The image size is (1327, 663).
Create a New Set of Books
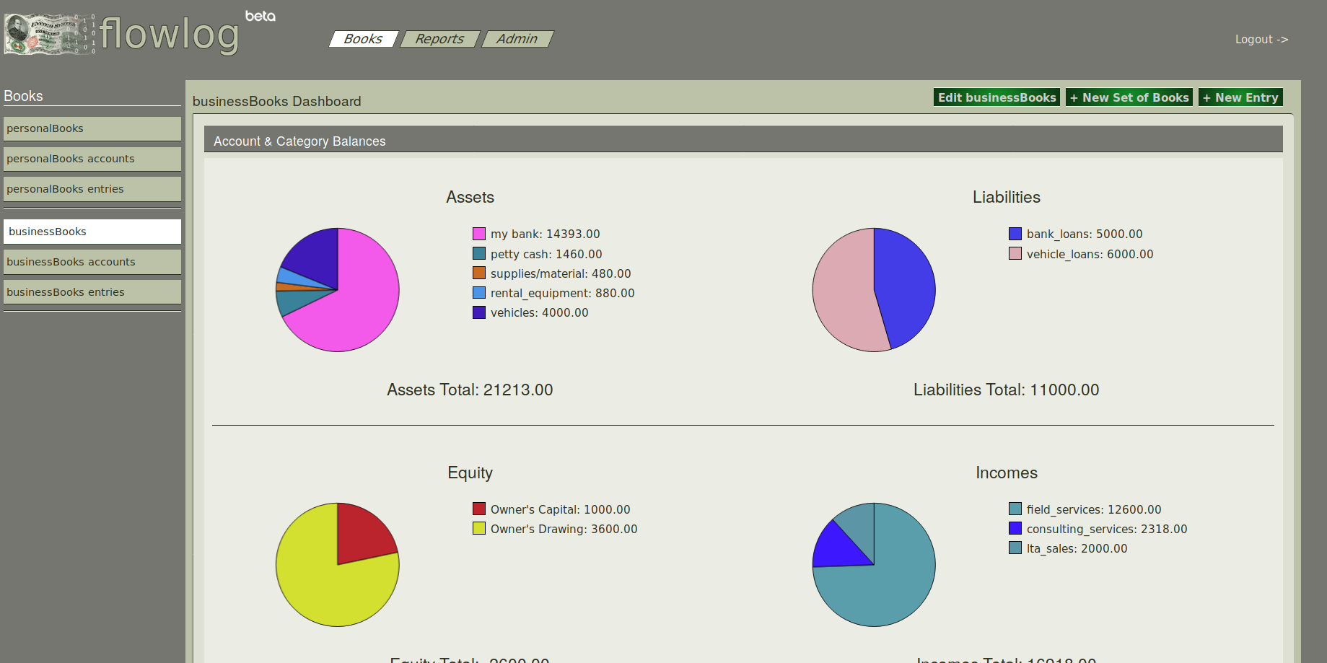1129,97
